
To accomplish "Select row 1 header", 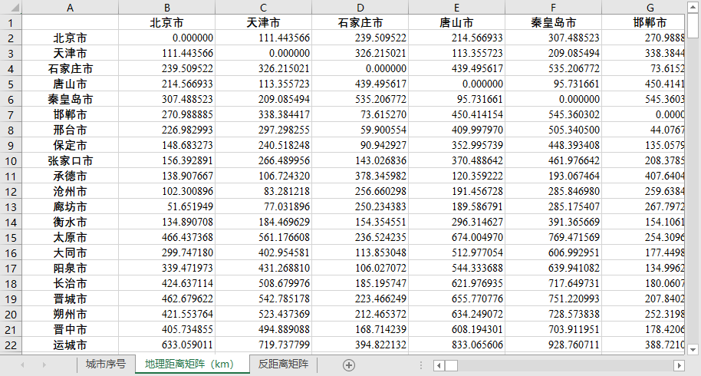I will (11, 22).
